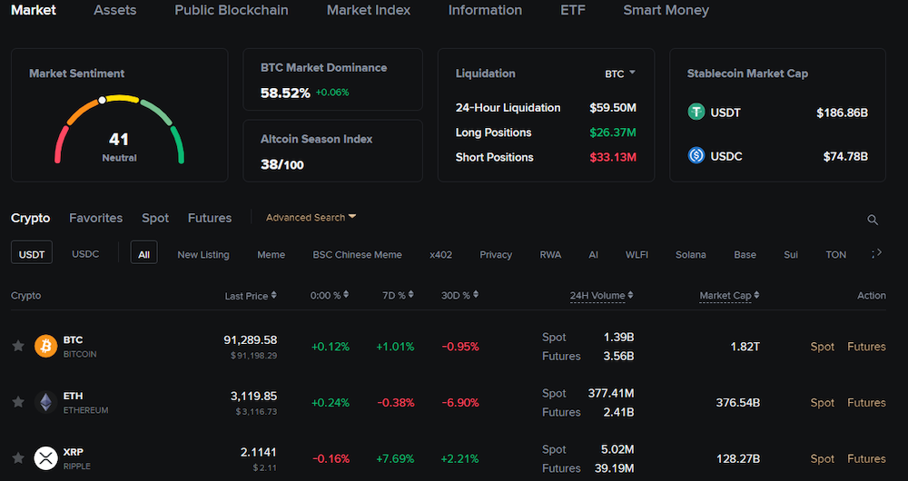Select the USDC quote filter
Image resolution: width=908 pixels, height=481 pixels.
85,254
